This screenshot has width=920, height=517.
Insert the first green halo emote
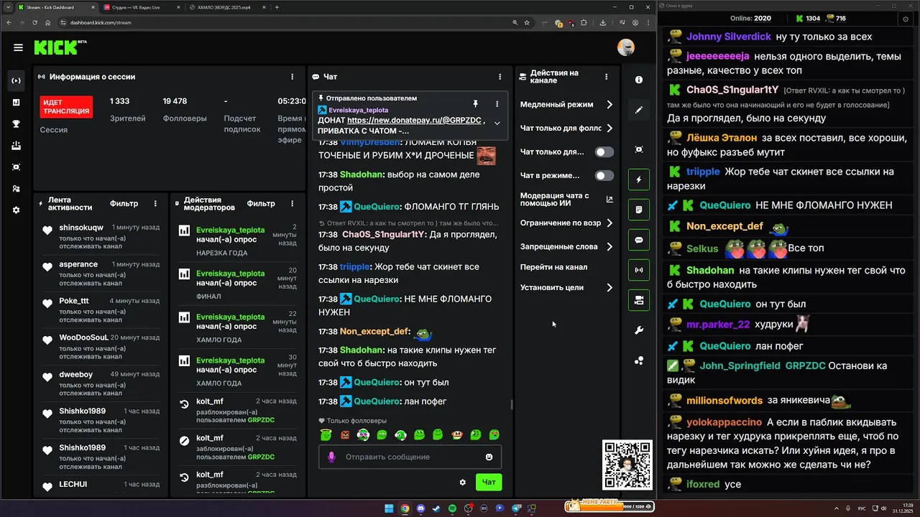(x=326, y=435)
